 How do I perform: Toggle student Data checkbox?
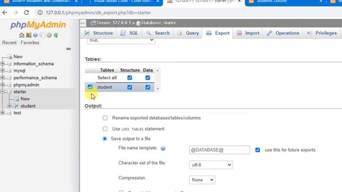147,87
